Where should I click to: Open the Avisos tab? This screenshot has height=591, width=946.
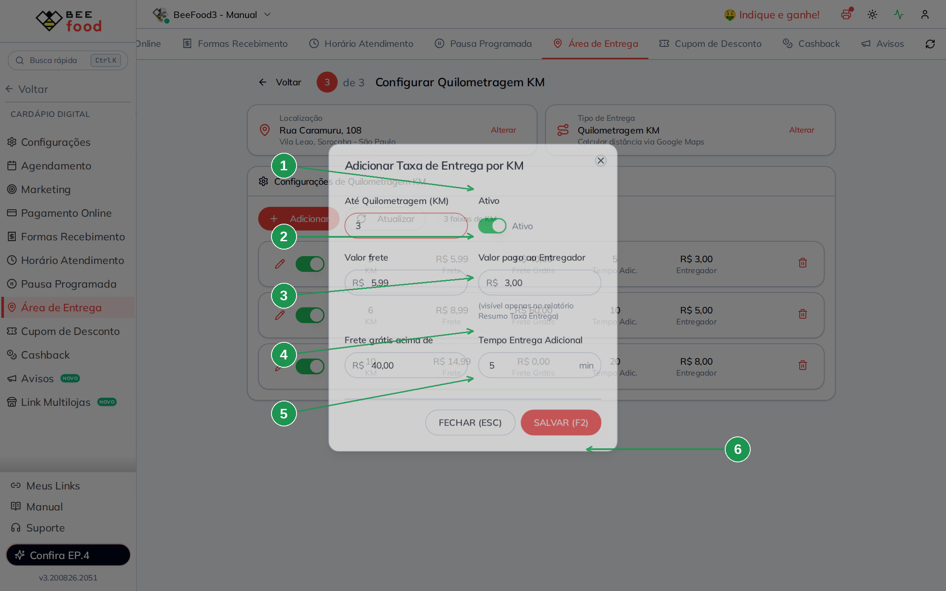pyautogui.click(x=882, y=44)
